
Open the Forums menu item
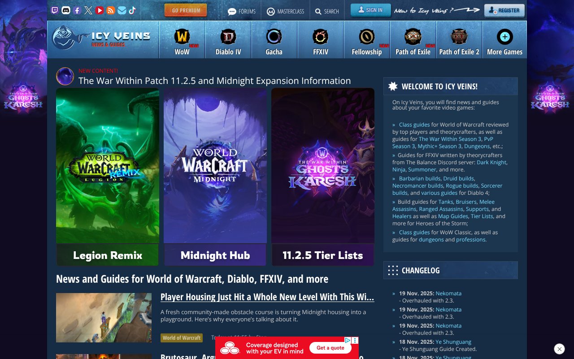[x=241, y=11]
